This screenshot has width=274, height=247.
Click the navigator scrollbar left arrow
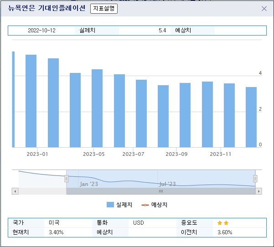point(15,191)
